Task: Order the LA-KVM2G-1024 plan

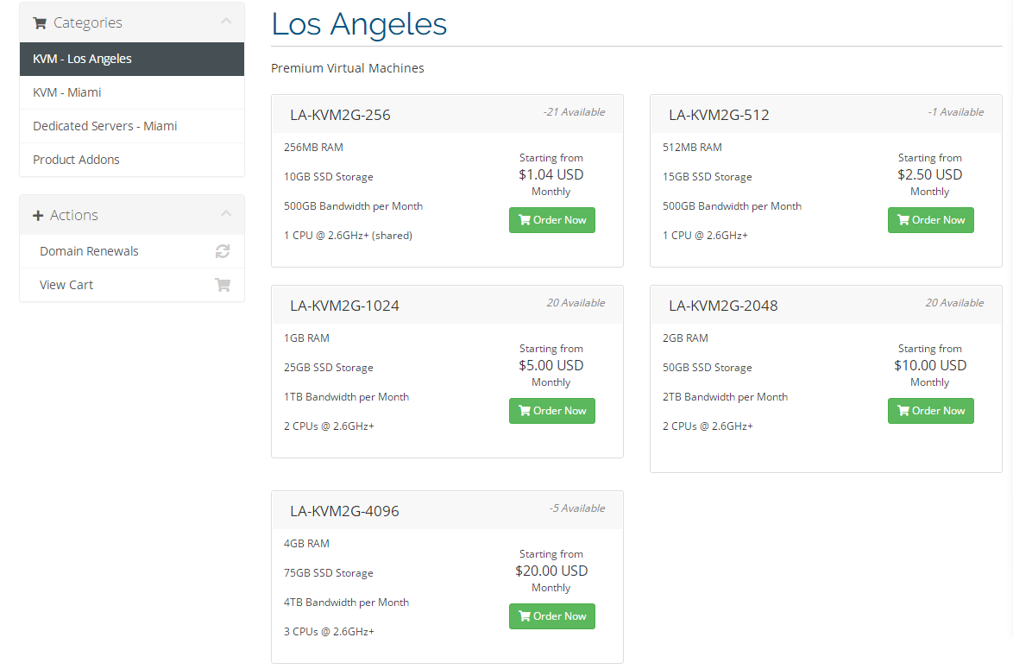Action: point(551,411)
